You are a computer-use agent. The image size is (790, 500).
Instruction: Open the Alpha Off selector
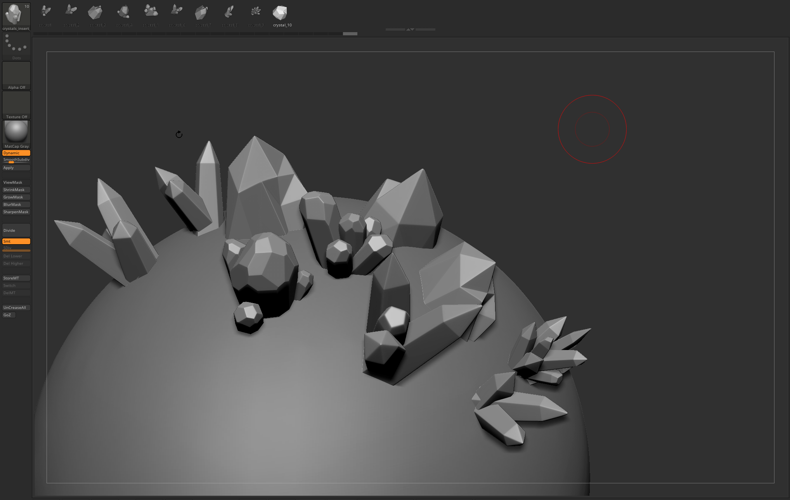[x=16, y=75]
